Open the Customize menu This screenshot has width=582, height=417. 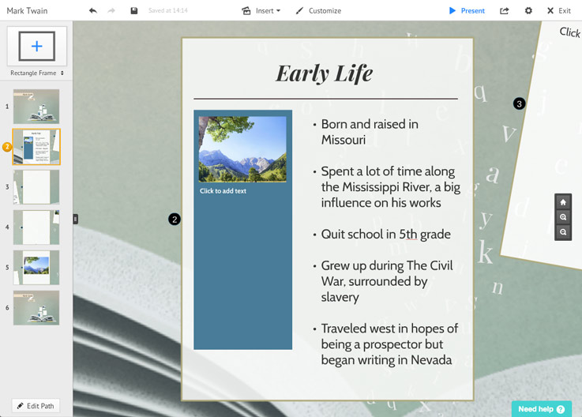[318, 11]
